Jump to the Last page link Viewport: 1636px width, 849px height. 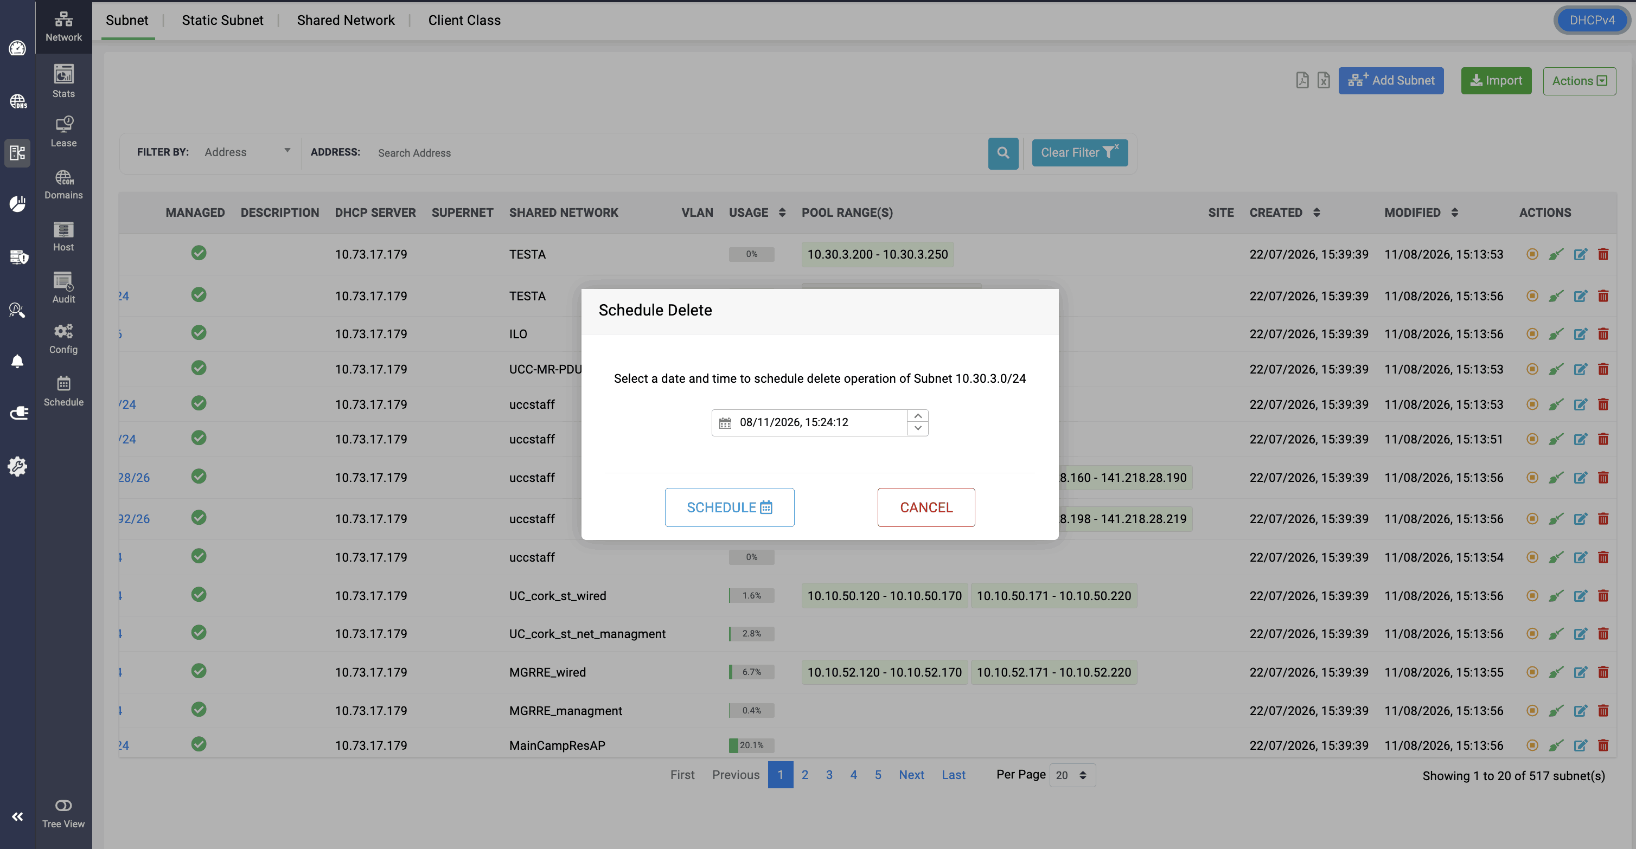point(953,775)
